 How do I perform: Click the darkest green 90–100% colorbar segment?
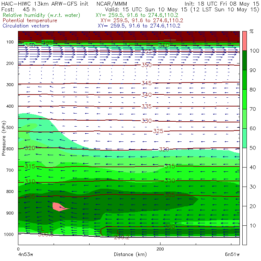pyautogui.click(x=244, y=60)
